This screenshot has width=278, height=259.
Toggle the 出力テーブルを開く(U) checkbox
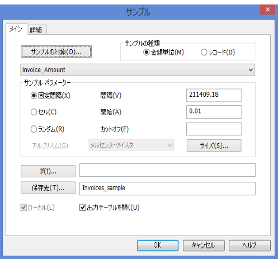(x=82, y=208)
